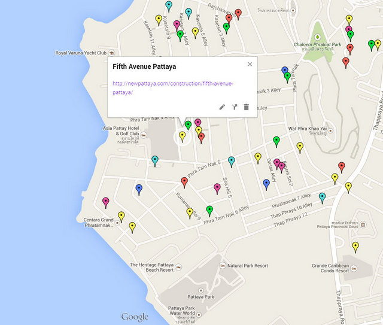Select the yellow marker left of Kasetsin 9
Image resolution: width=383 pixels, height=325 pixels.
click(159, 20)
